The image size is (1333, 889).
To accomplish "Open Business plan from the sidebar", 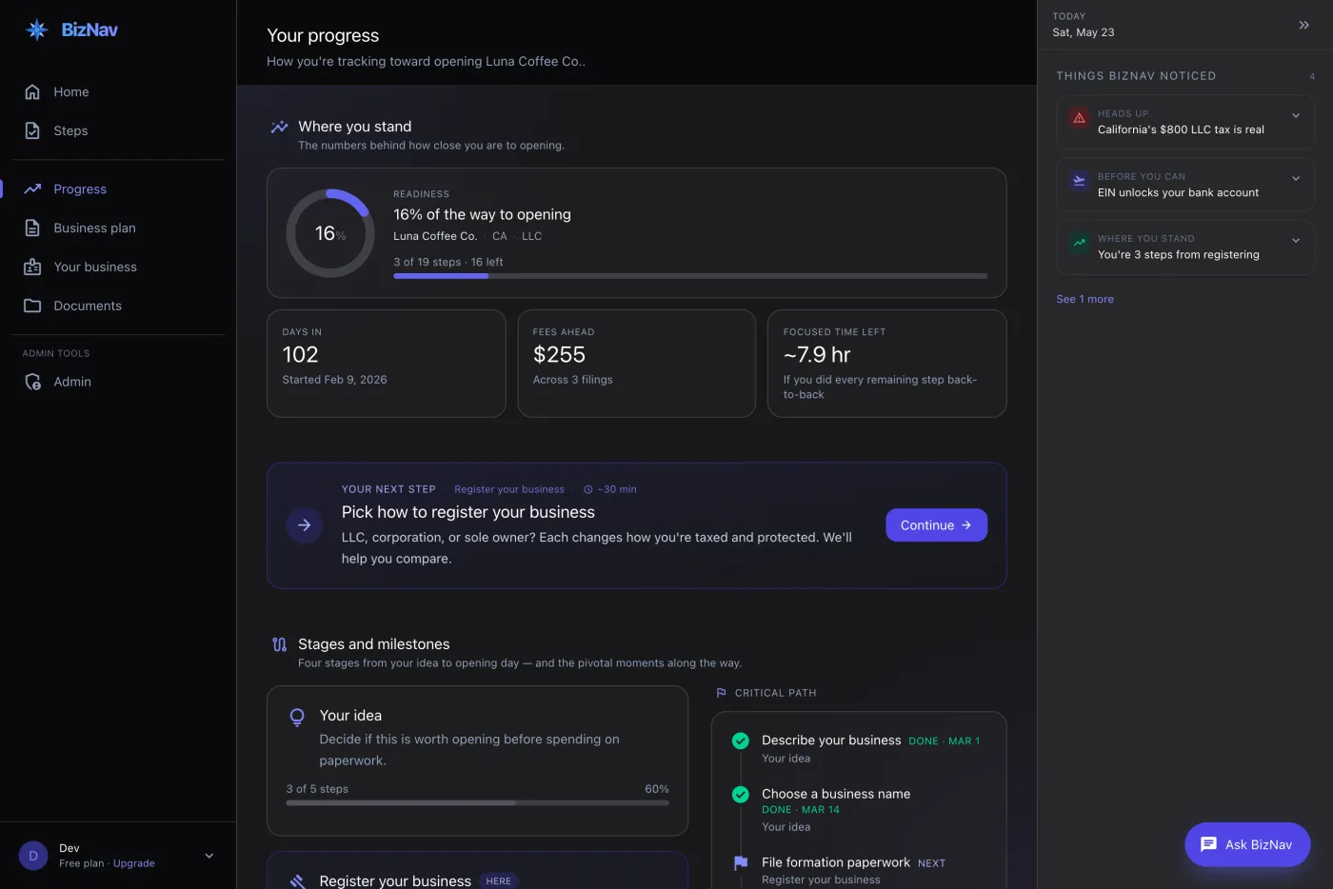I will pyautogui.click(x=118, y=227).
